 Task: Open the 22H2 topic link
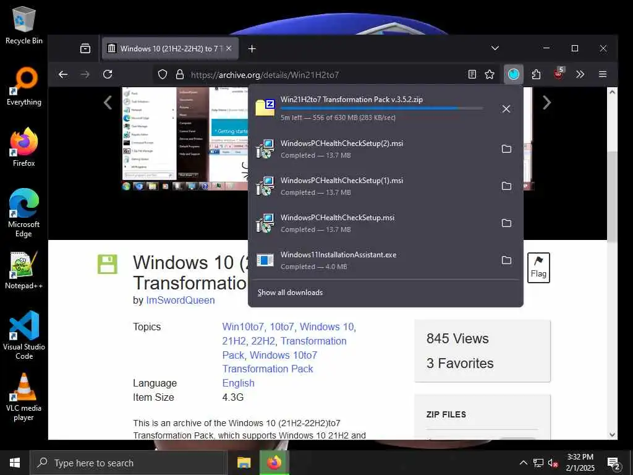point(263,341)
